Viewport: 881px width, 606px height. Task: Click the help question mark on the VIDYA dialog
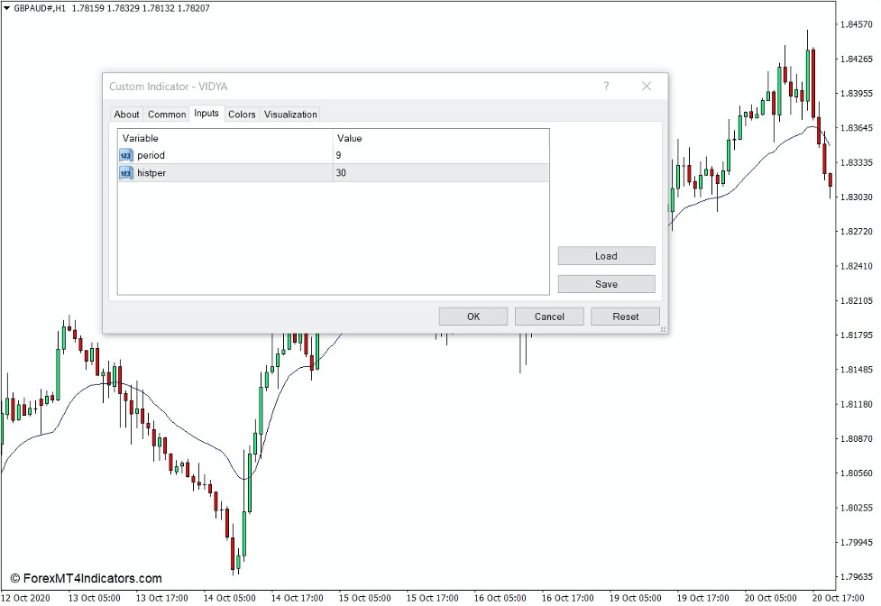click(606, 86)
